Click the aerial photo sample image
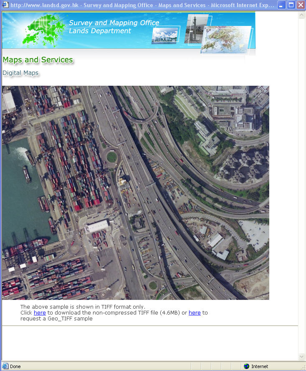Screen dimensions: 306x371 pos(136,192)
